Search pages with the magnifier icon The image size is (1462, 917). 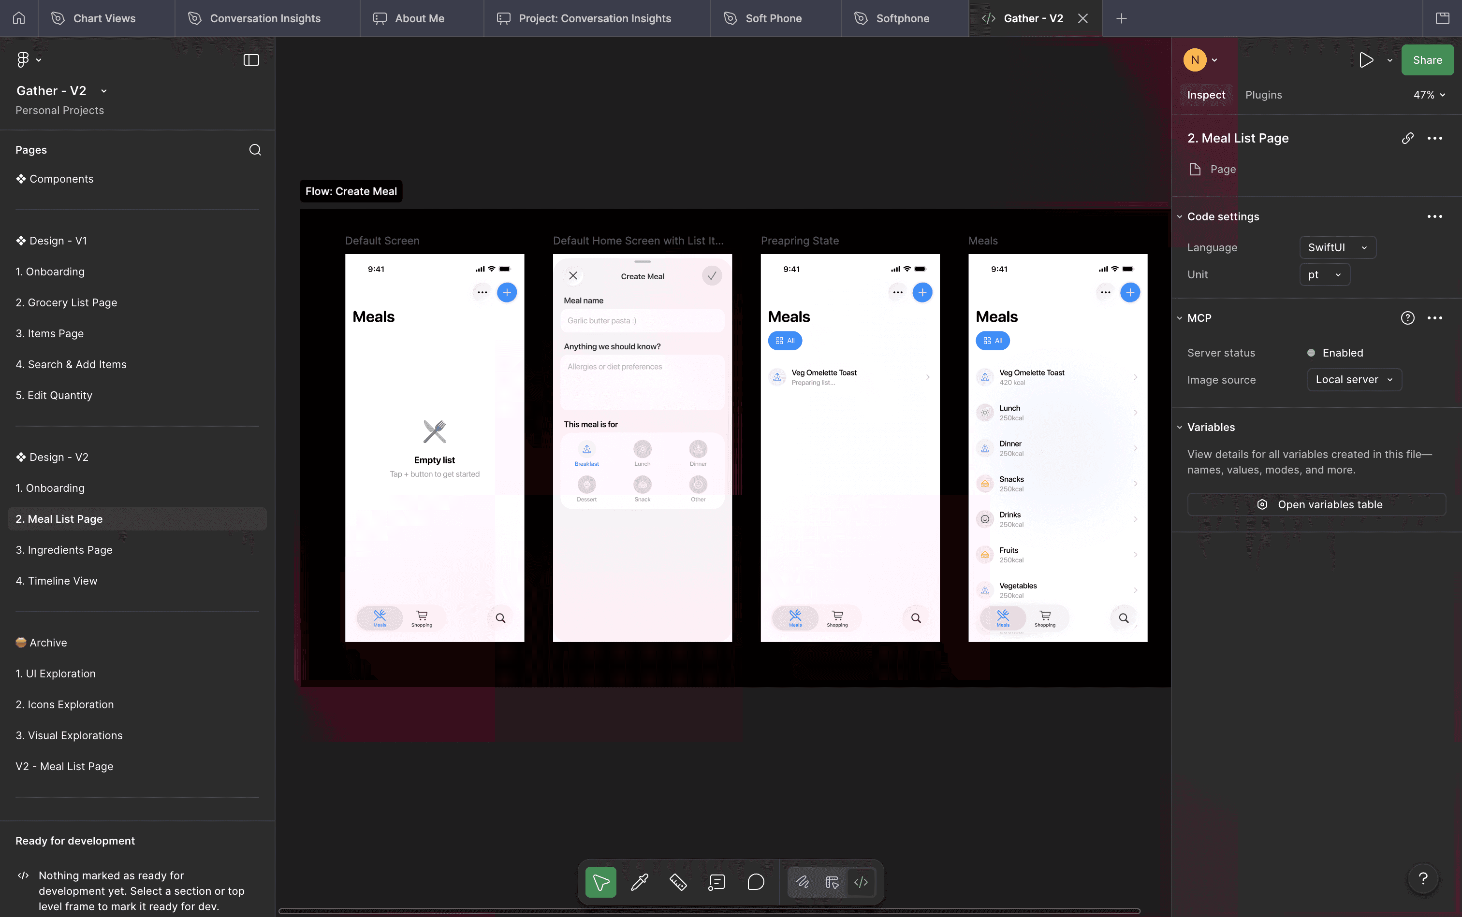pos(255,150)
